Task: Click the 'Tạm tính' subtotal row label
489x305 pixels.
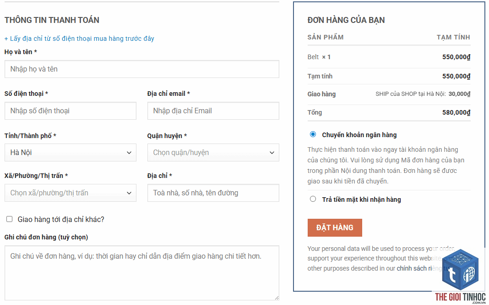Action: coord(320,76)
